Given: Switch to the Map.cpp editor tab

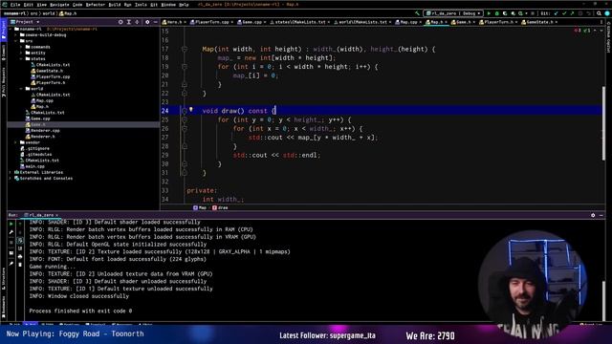Looking at the screenshot, I should point(408,22).
